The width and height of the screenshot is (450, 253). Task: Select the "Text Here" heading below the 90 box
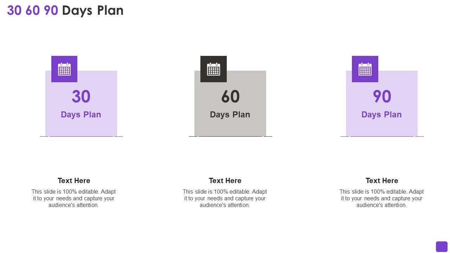point(382,181)
